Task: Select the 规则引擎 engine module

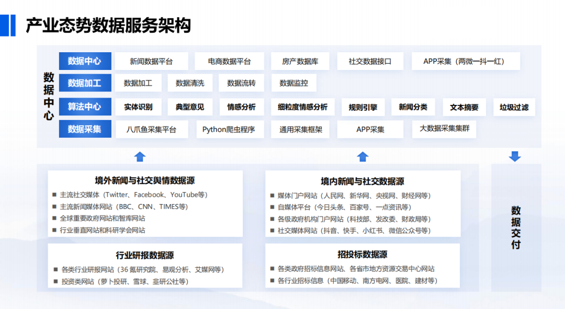Action: click(363, 106)
